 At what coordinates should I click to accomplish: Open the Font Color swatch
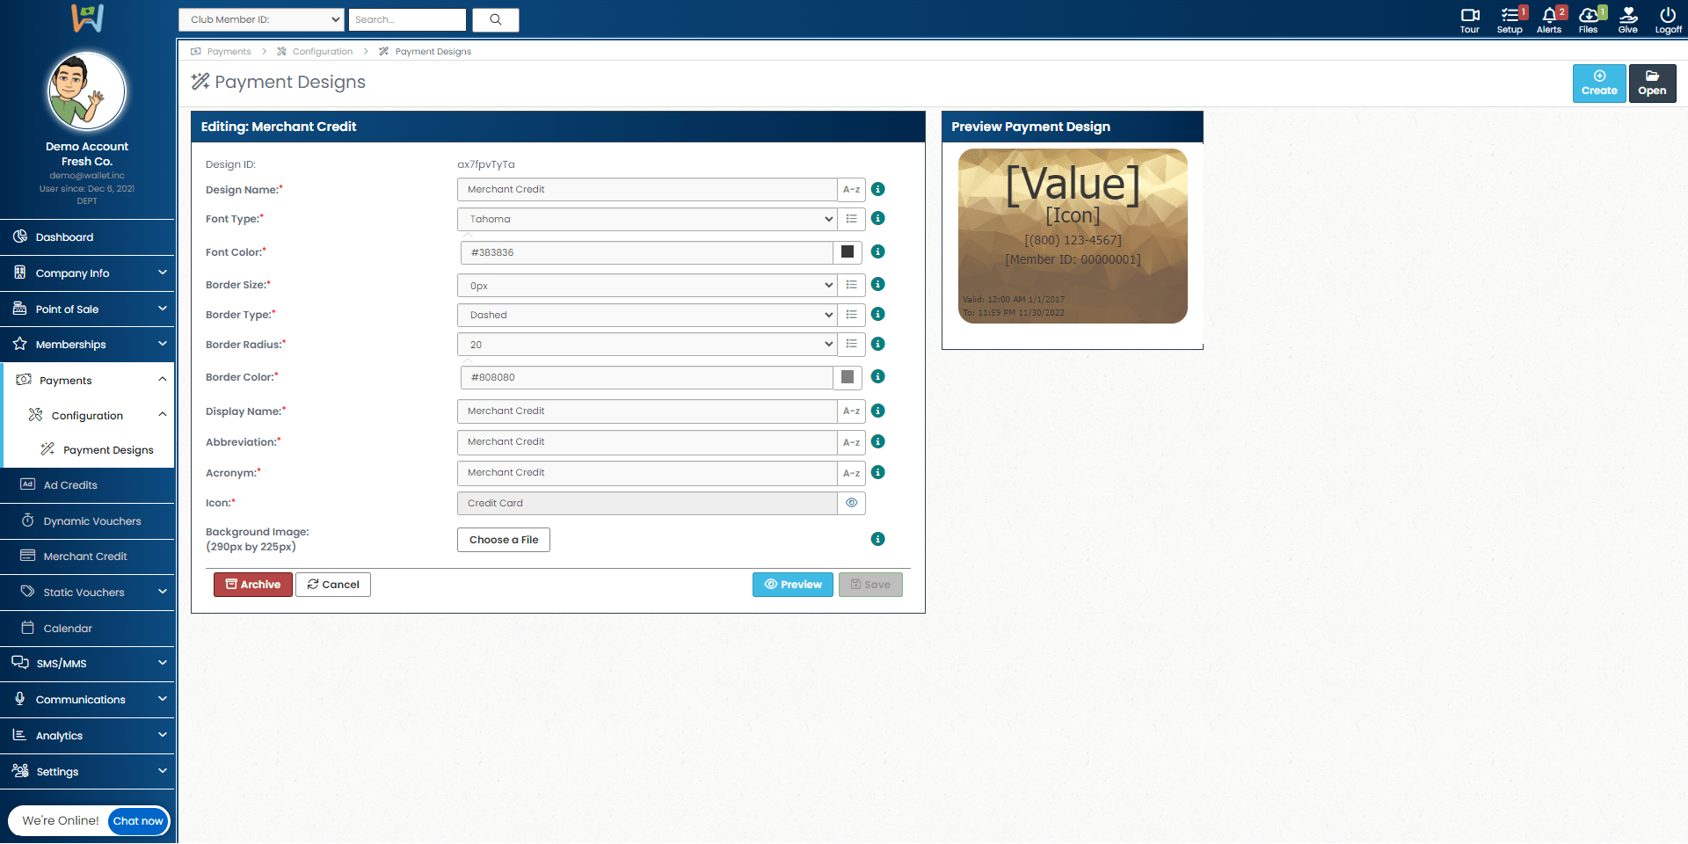pyautogui.click(x=848, y=252)
